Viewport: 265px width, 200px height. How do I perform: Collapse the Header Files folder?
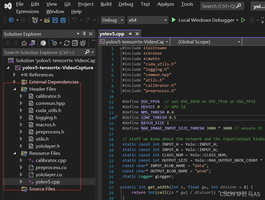pos(15,89)
